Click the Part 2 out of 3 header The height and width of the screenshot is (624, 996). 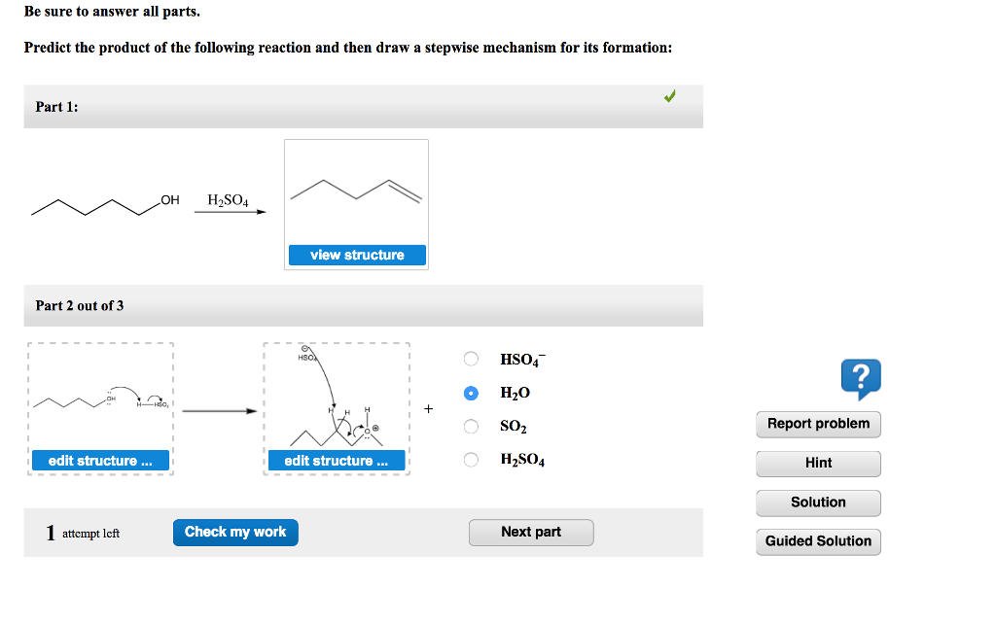364,305
